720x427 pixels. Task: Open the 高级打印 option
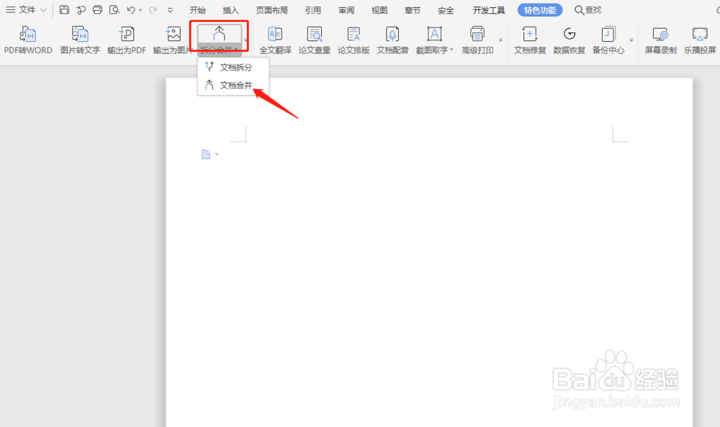point(477,40)
